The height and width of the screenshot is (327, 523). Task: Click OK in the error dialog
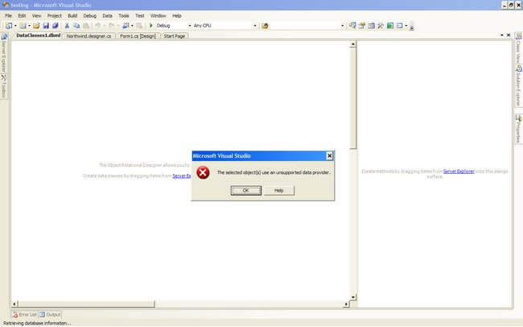point(246,190)
